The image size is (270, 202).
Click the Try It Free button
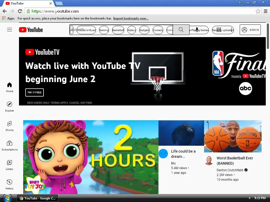35,92
